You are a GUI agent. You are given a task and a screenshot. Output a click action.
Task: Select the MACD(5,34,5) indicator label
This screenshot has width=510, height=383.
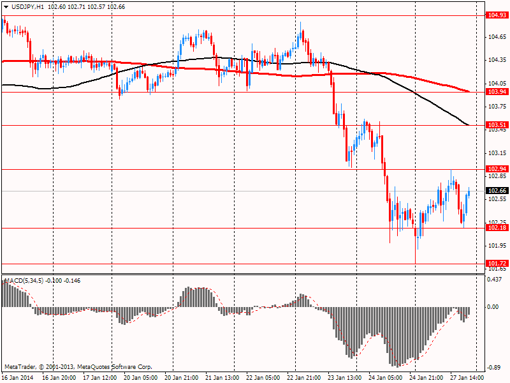click(24, 281)
